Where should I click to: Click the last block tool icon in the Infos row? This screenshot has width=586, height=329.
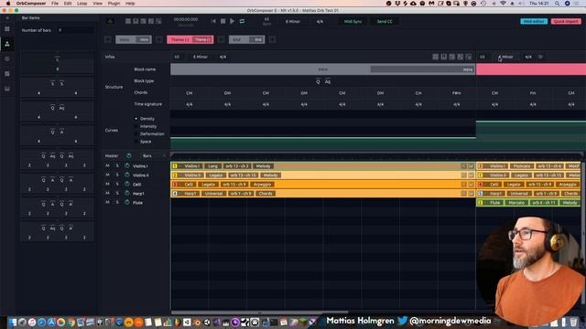(469, 57)
